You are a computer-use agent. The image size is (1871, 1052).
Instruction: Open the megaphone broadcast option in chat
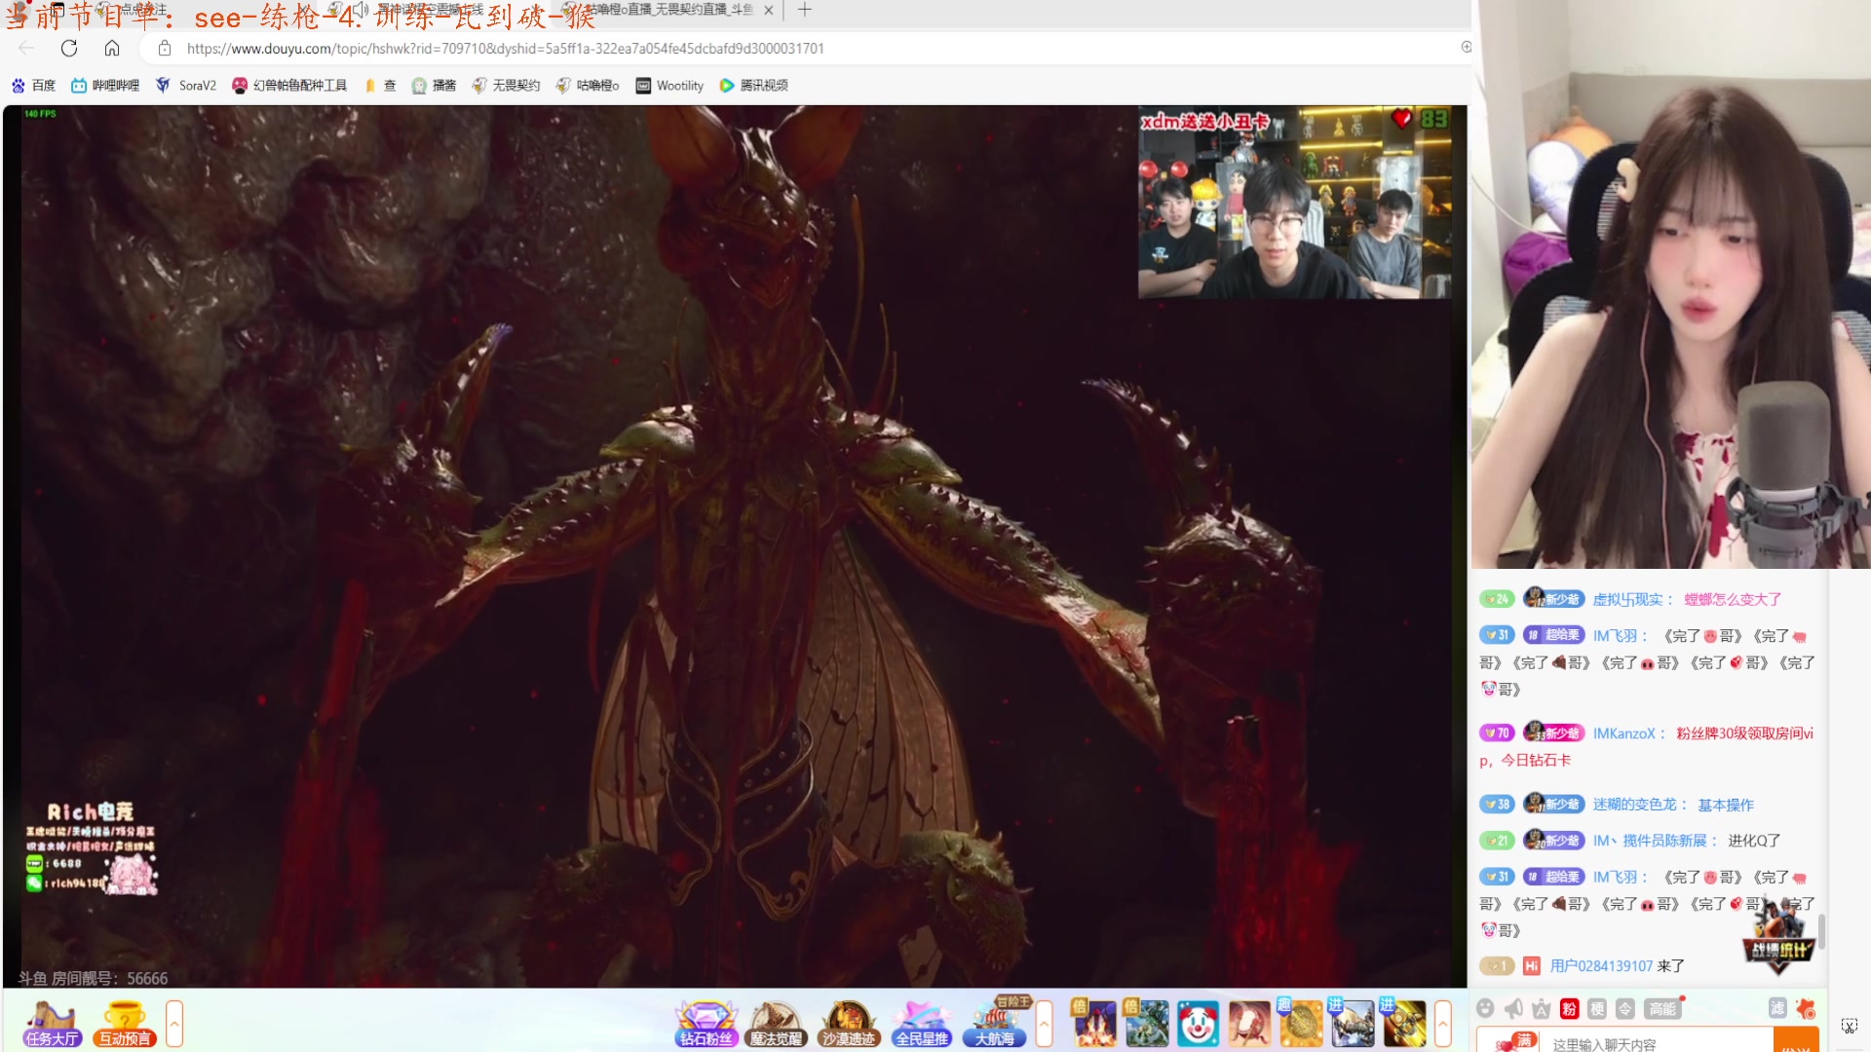pos(1513,1008)
